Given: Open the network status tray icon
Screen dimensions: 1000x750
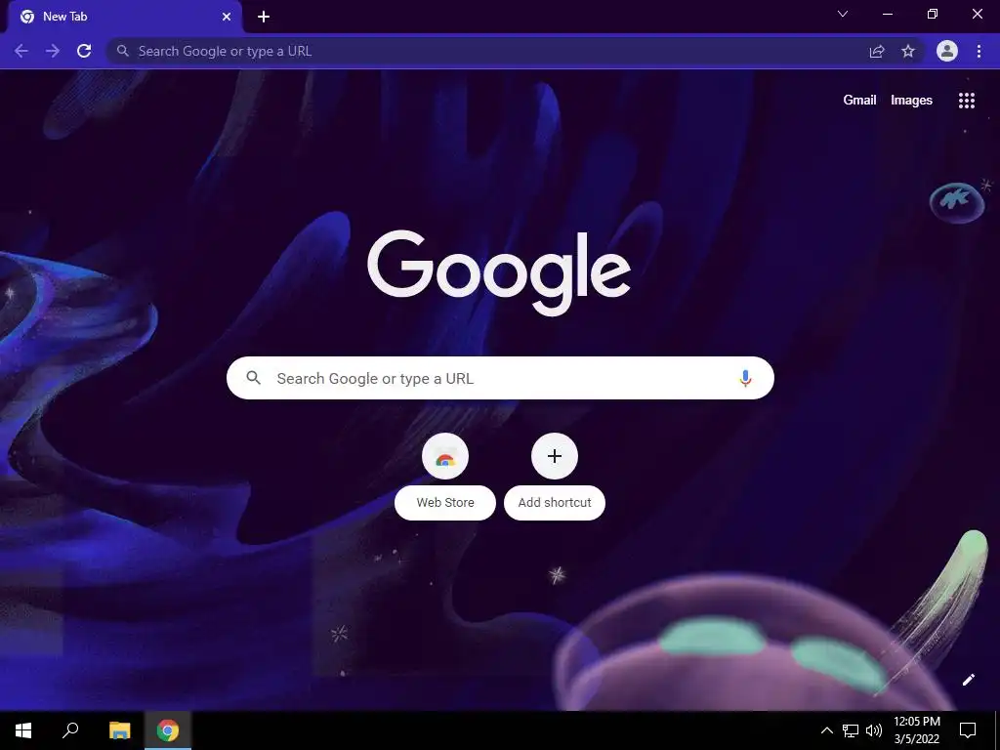Looking at the screenshot, I should (x=851, y=730).
